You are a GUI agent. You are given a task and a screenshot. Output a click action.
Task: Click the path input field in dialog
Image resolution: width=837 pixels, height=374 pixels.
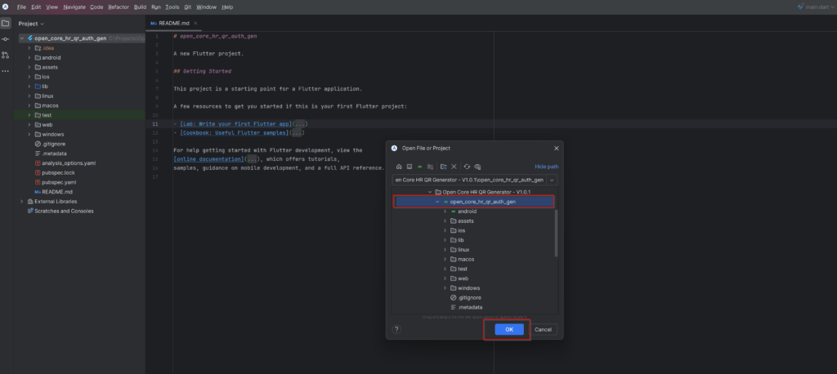click(469, 180)
